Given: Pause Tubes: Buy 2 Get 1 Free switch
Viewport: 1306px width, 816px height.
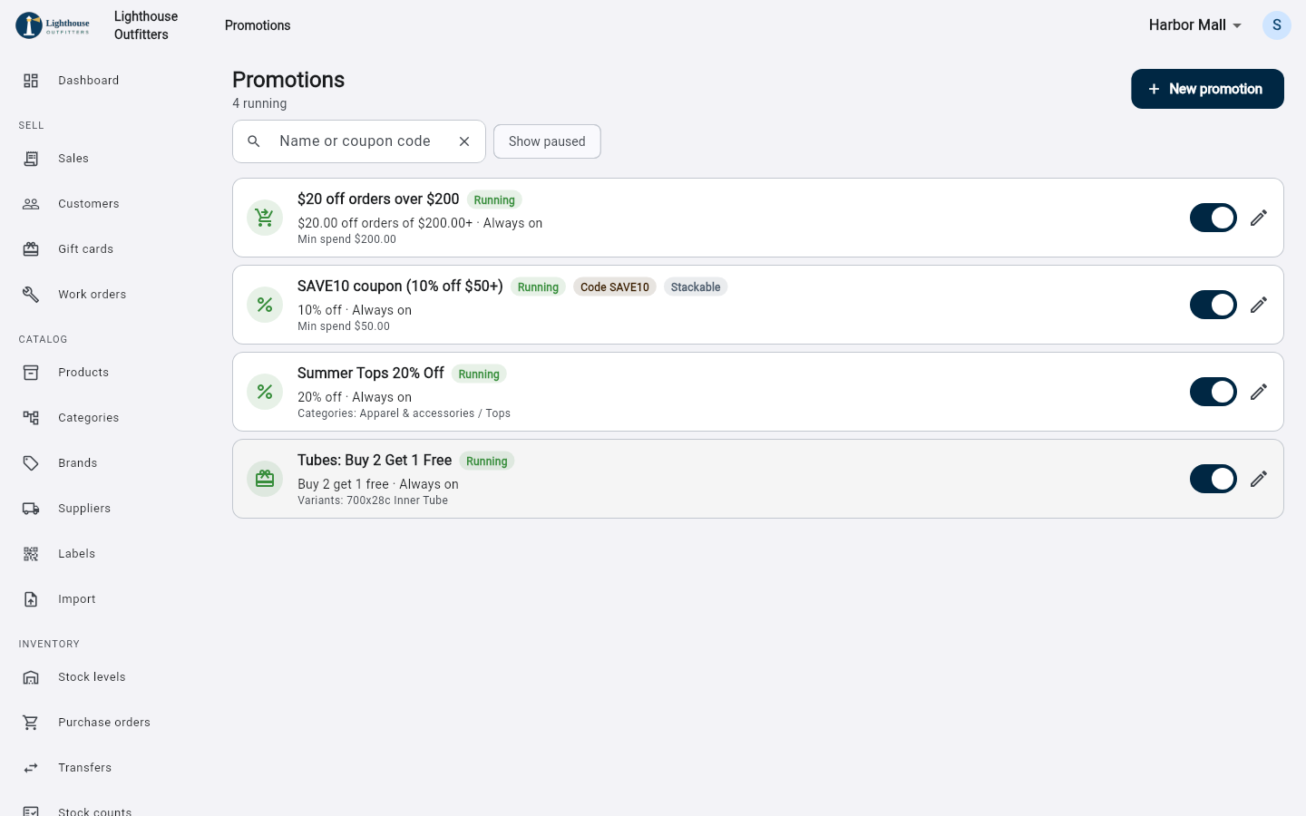Looking at the screenshot, I should click(1213, 479).
